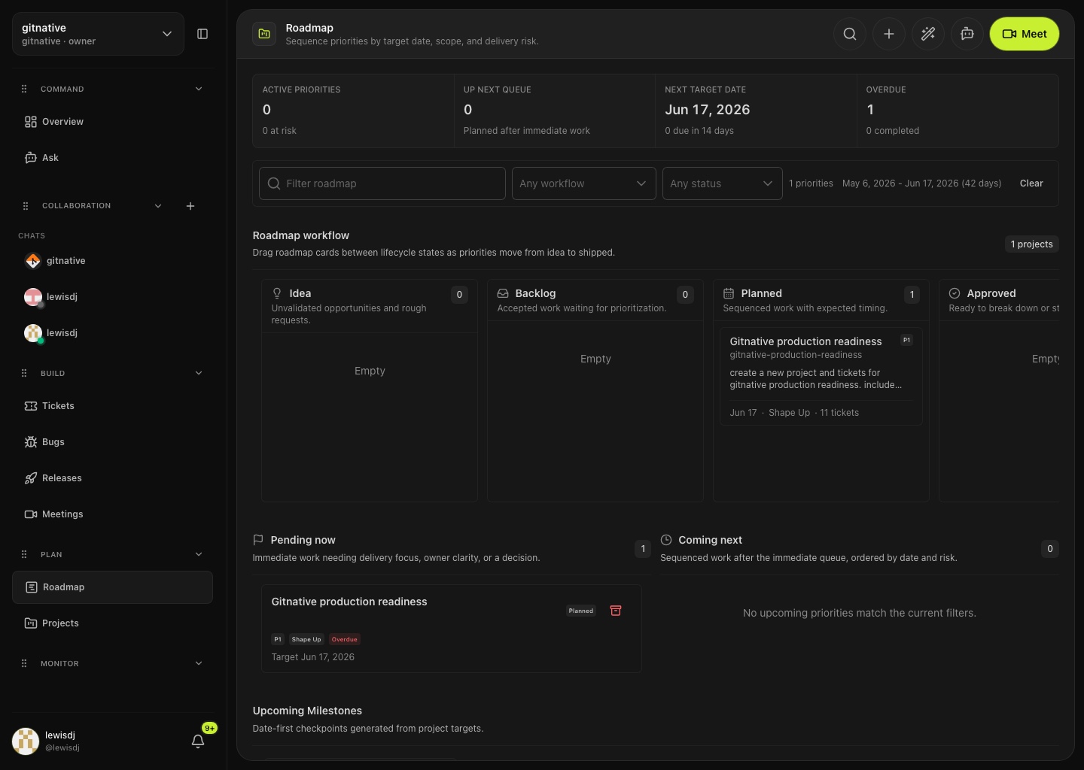Click the Ask chat bot icon

[31, 158]
